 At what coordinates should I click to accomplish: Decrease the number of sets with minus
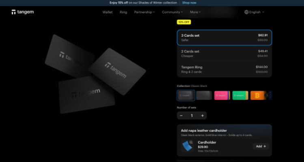181,116
